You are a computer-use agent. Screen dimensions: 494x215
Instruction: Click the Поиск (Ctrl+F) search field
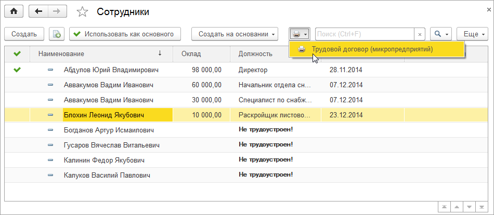click(364, 34)
